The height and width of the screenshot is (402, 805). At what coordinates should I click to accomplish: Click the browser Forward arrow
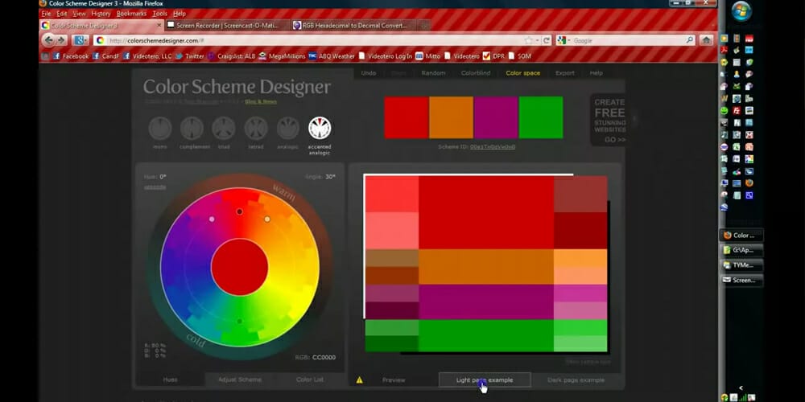tap(62, 40)
